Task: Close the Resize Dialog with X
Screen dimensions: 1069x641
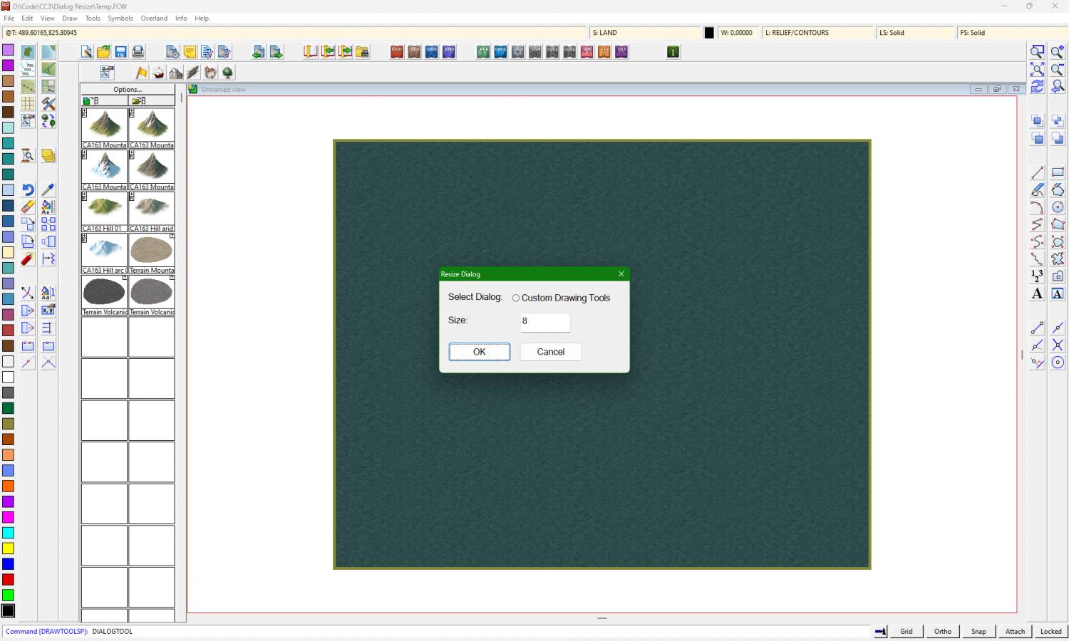Action: click(x=621, y=274)
